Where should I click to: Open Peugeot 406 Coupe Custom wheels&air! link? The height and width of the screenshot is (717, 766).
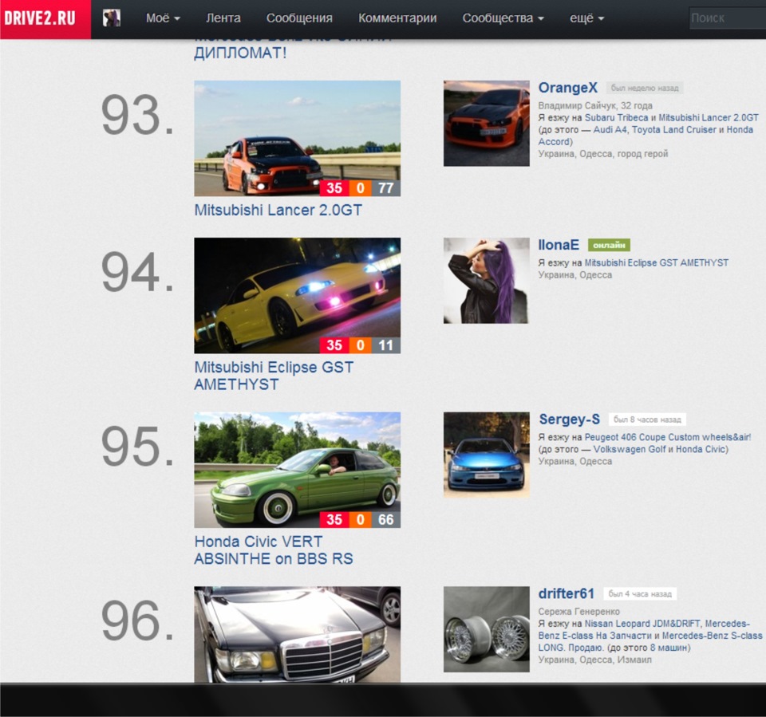tap(668, 437)
